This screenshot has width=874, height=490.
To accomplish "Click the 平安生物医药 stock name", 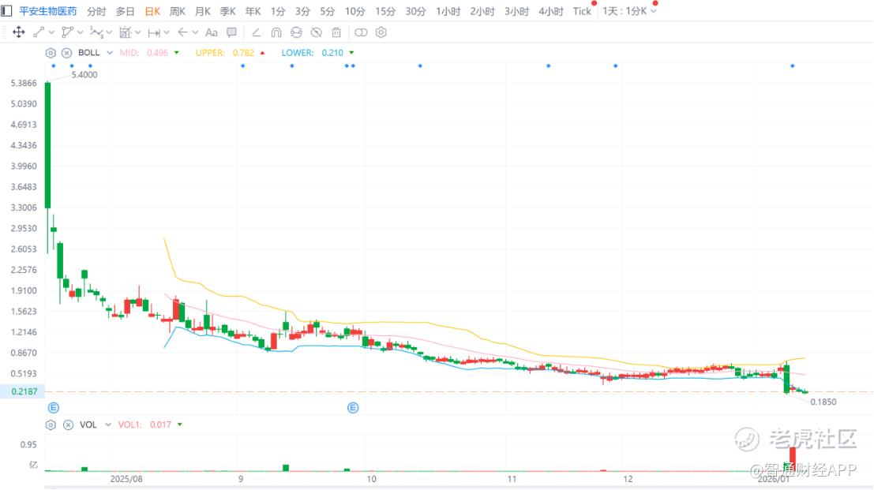I will point(48,11).
